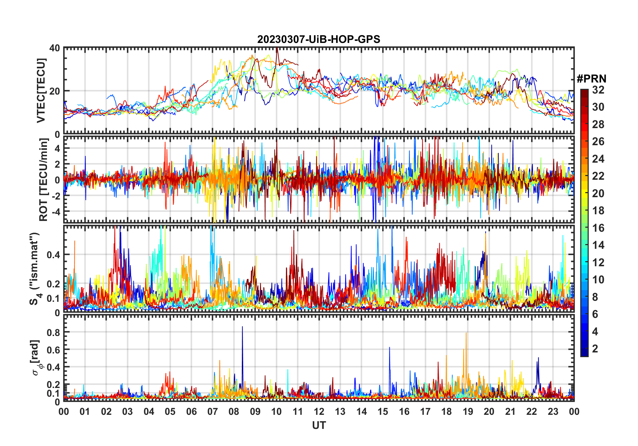Click the VTEC y-axis tick 40
This screenshot has height=446, width=638.
[x=54, y=48]
